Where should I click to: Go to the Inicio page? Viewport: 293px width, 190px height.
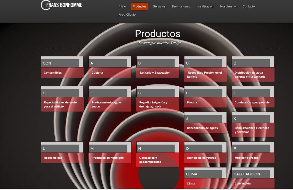pos(123,6)
